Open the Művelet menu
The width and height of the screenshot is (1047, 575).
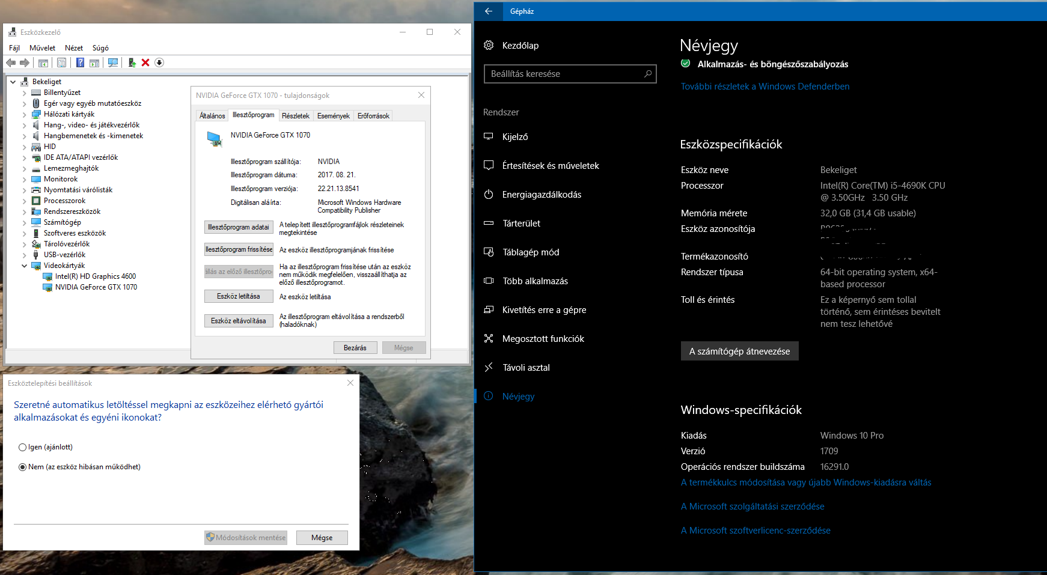pyautogui.click(x=42, y=47)
